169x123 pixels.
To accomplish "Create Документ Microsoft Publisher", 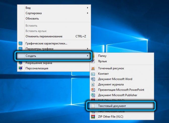I will (122, 95).
